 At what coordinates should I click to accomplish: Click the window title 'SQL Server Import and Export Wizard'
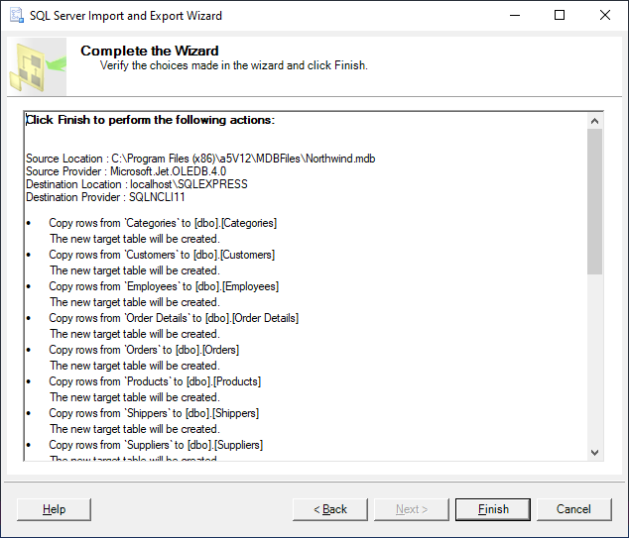(126, 16)
